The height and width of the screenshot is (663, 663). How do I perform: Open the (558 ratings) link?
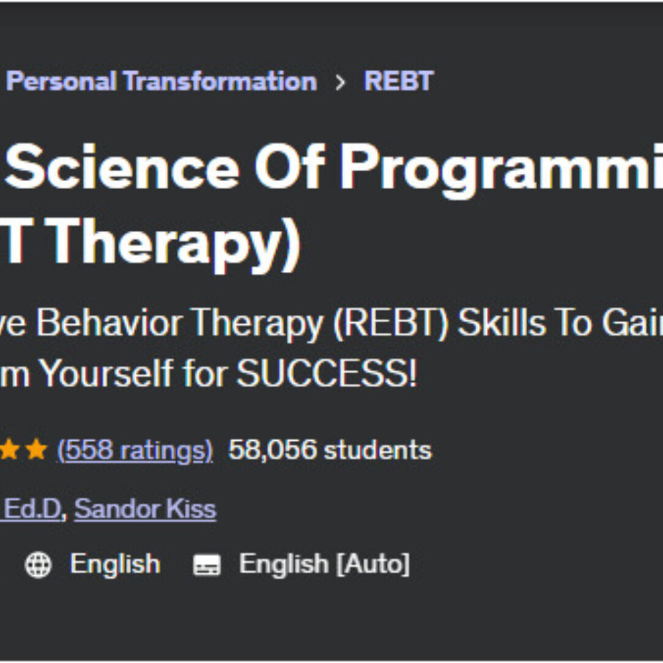click(134, 450)
